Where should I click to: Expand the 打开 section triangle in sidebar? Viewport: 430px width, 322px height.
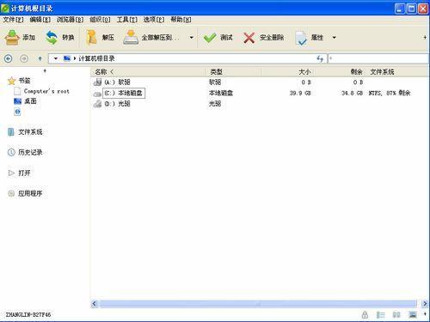(11, 173)
